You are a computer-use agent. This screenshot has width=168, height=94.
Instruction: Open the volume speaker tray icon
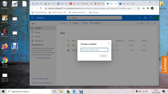(x=146, y=91)
